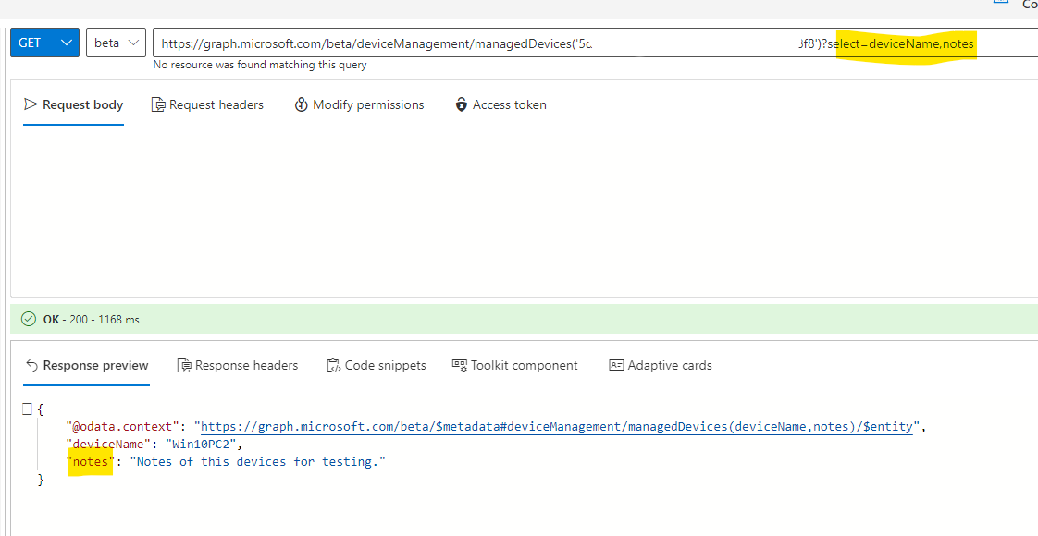1038x536 pixels.
Task: Click the OK - 200 - 1168 ms status text
Action: (x=92, y=319)
